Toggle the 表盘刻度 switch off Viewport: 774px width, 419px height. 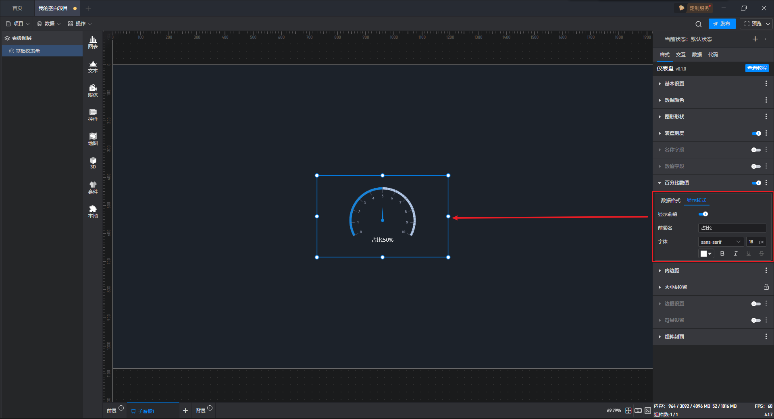756,133
